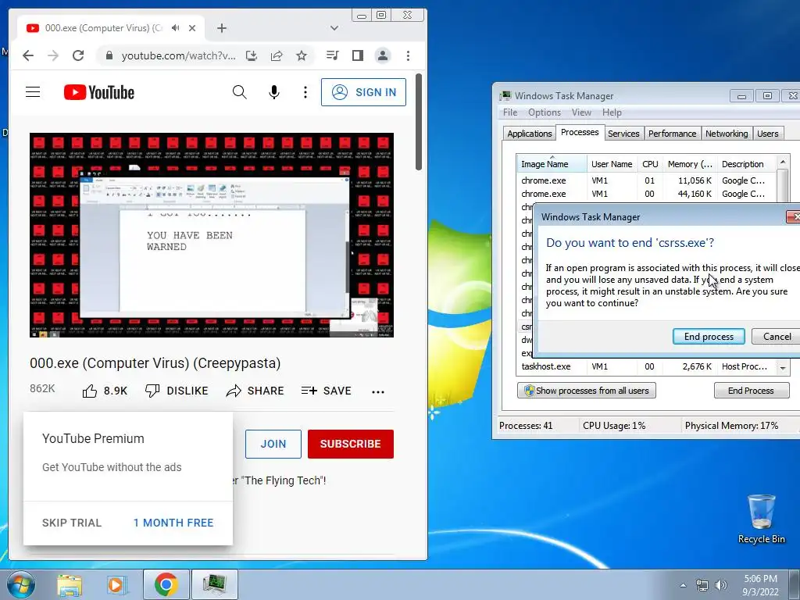The image size is (800, 600).
Task: Open the tab search chevron
Action: 334,28
